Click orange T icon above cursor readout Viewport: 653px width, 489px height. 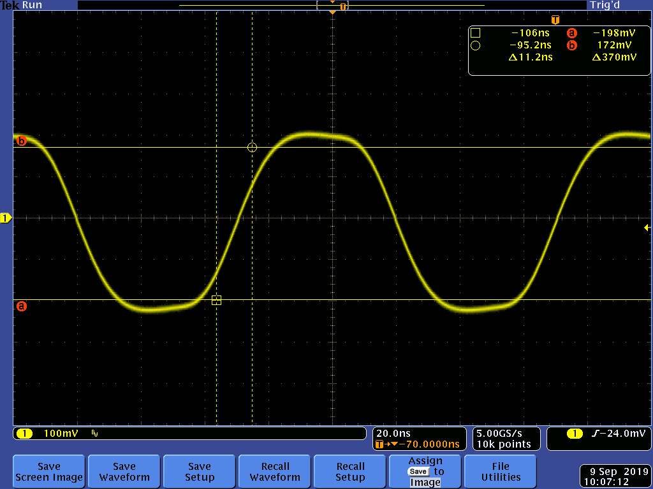(x=555, y=20)
